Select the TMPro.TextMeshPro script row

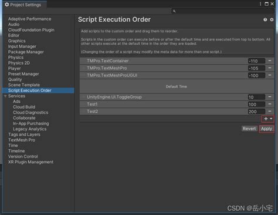(x=177, y=68)
